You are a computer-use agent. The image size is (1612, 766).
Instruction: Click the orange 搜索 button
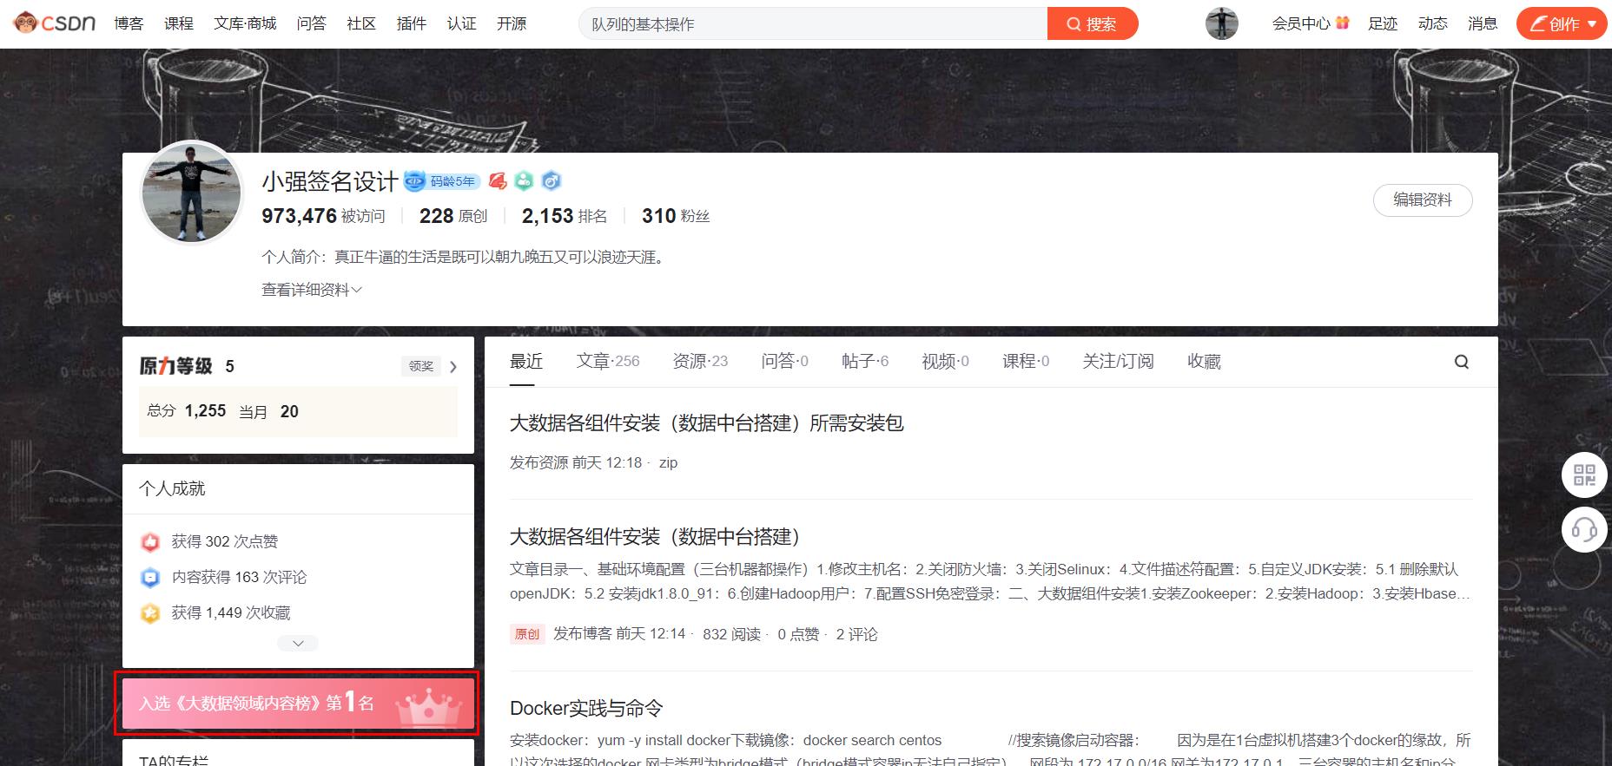coord(1092,24)
